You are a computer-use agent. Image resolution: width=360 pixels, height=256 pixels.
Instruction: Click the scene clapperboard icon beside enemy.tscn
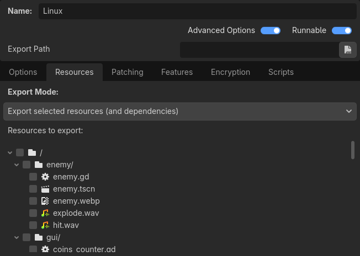46,189
